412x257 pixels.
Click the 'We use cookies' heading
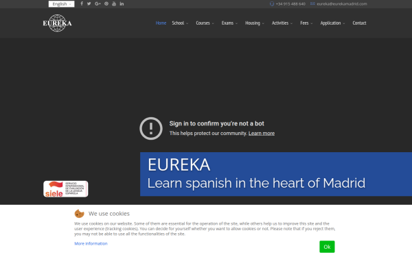pyautogui.click(x=109, y=214)
